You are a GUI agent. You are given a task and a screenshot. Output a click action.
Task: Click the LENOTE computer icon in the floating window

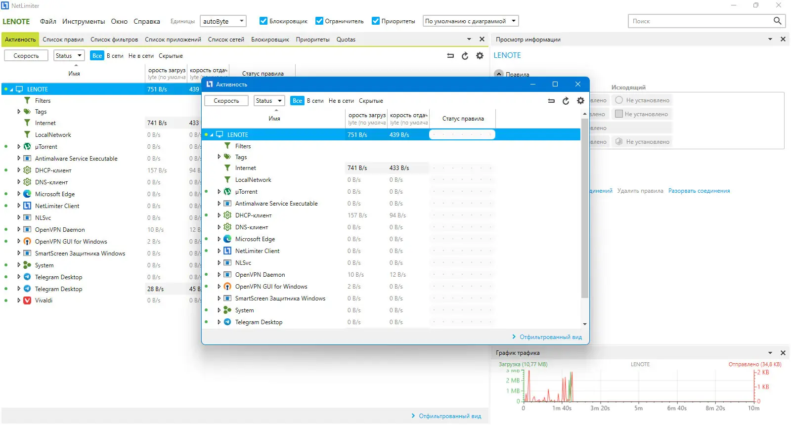point(220,134)
